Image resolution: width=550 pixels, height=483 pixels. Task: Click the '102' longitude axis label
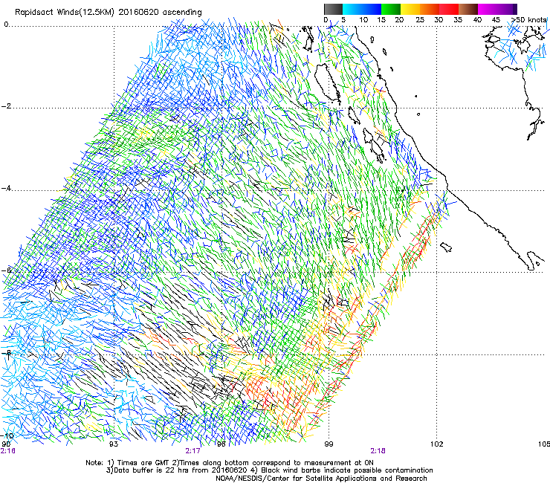(437, 444)
